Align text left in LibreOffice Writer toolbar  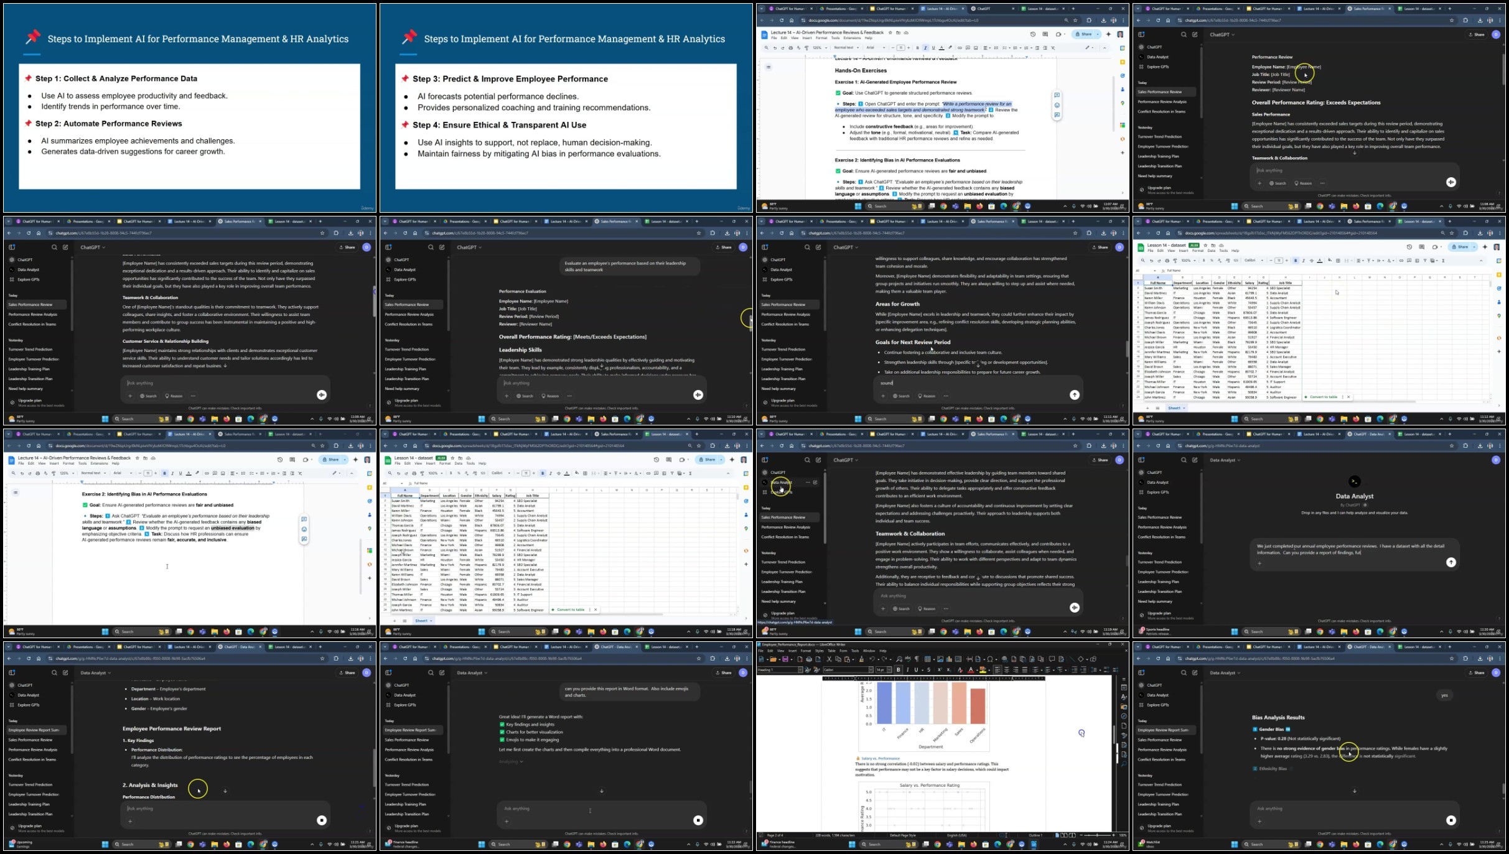tap(997, 670)
